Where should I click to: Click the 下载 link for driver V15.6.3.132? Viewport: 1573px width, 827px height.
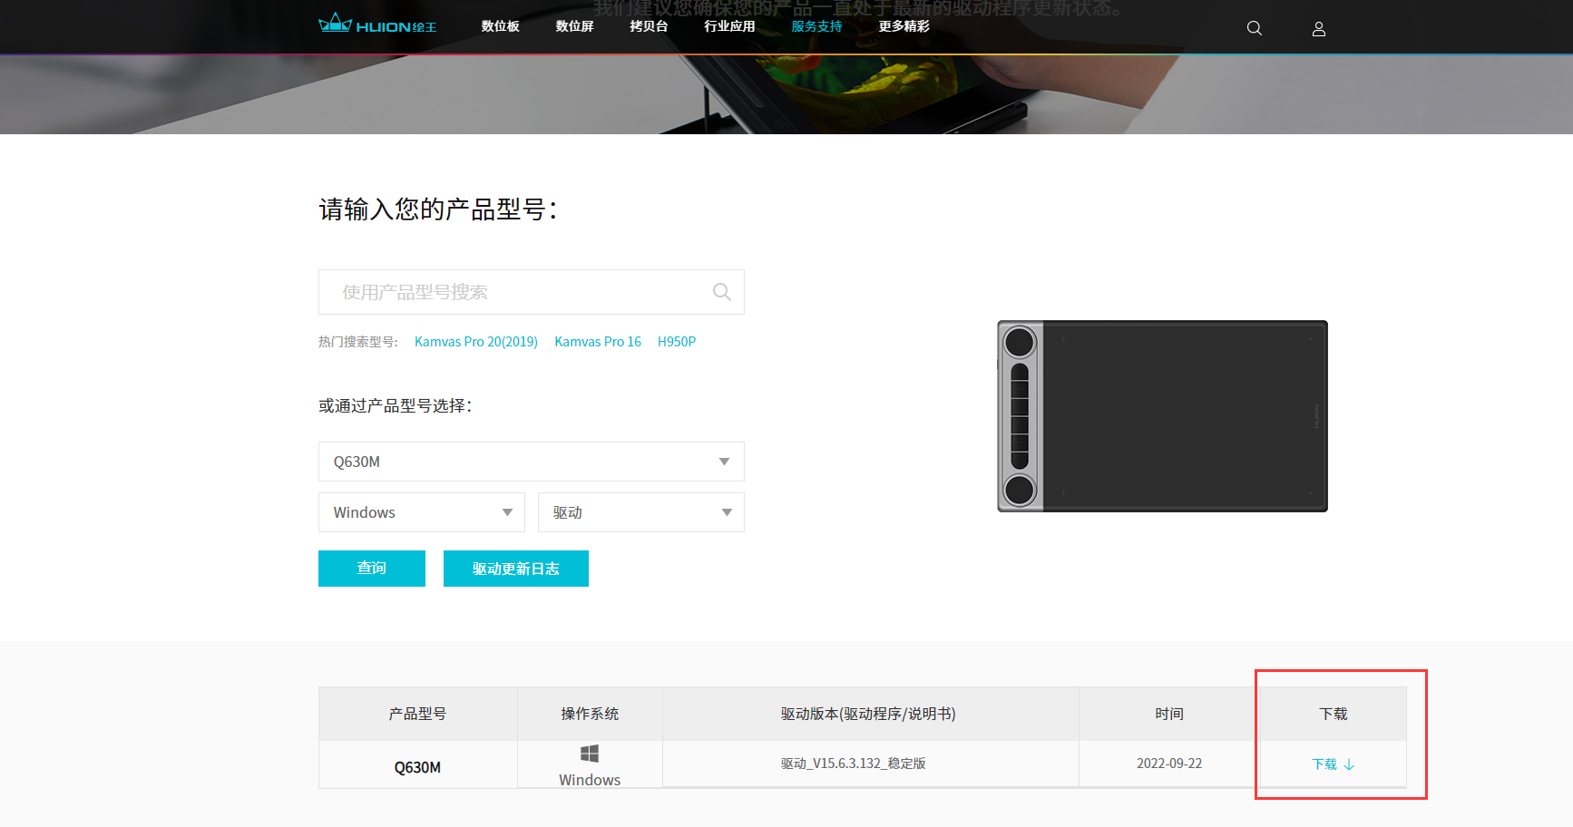pyautogui.click(x=1334, y=764)
